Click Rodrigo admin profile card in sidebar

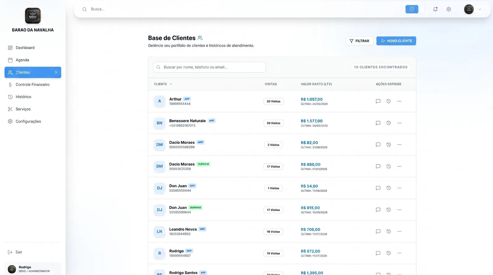pyautogui.click(x=33, y=269)
